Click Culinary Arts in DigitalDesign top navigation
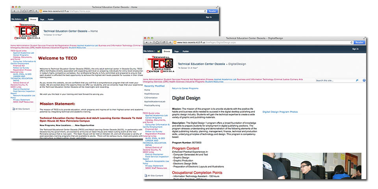The height and width of the screenshot is (189, 378). [x=296, y=79]
